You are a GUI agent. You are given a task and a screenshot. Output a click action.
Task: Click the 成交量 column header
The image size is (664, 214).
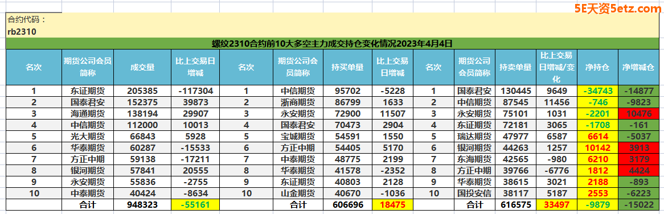(142, 67)
